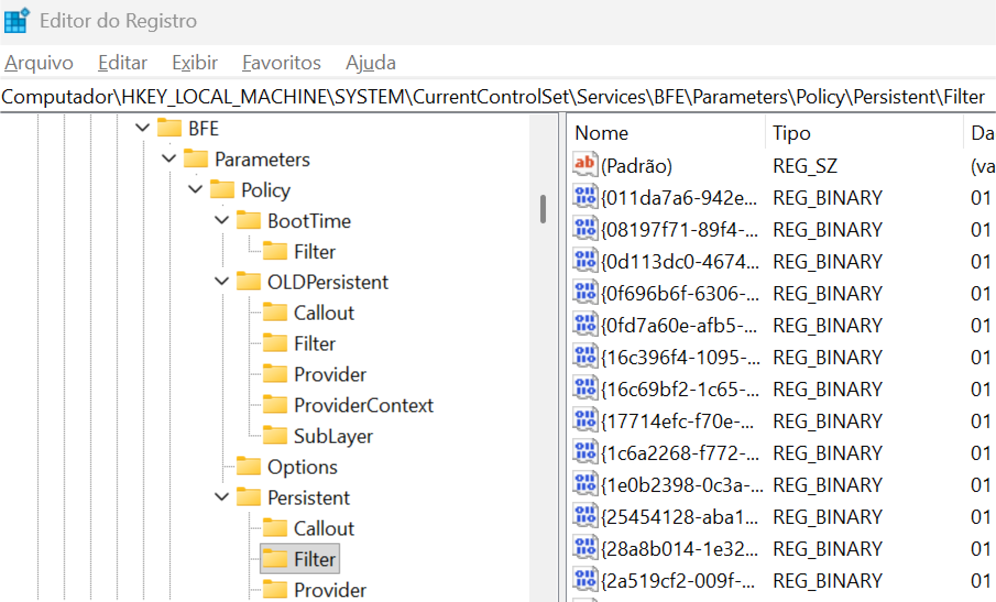Select binary icon for {2a519cf2-009f value
996x602 pixels.
click(x=585, y=579)
